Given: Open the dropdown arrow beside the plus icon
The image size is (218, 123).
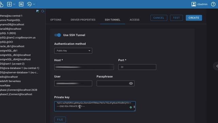Looking at the screenshot, I should click(x=14, y=4).
